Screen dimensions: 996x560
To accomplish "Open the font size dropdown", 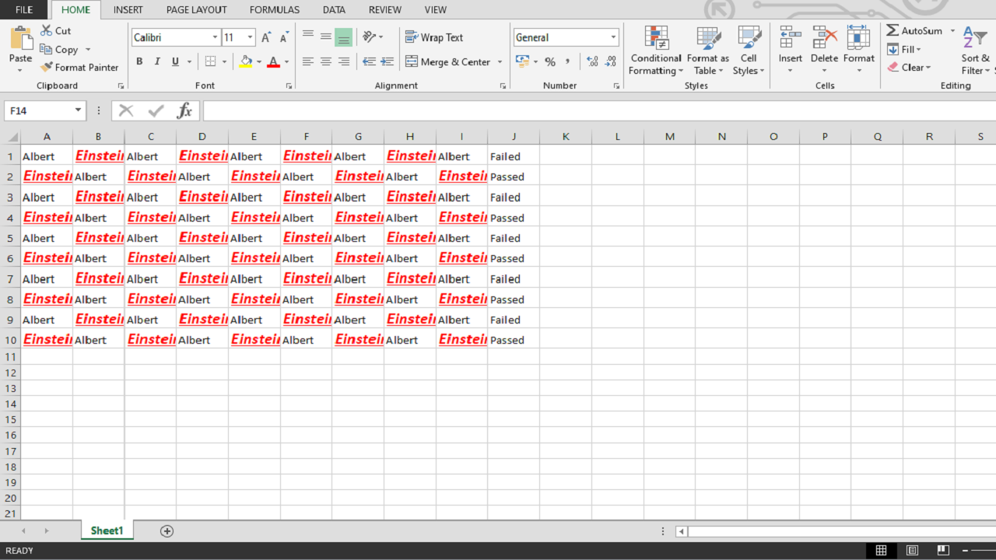I will [250, 37].
